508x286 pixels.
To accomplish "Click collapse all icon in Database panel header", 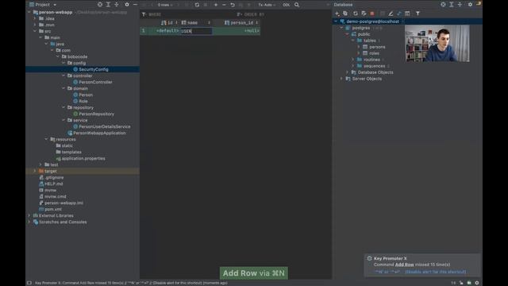I will pos(460,5).
